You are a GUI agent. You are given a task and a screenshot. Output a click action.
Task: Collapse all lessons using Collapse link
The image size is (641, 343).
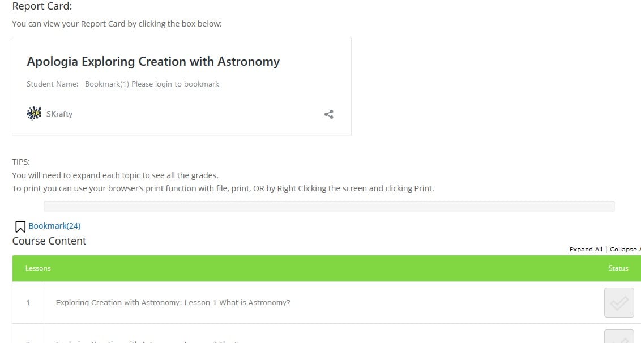coord(625,249)
